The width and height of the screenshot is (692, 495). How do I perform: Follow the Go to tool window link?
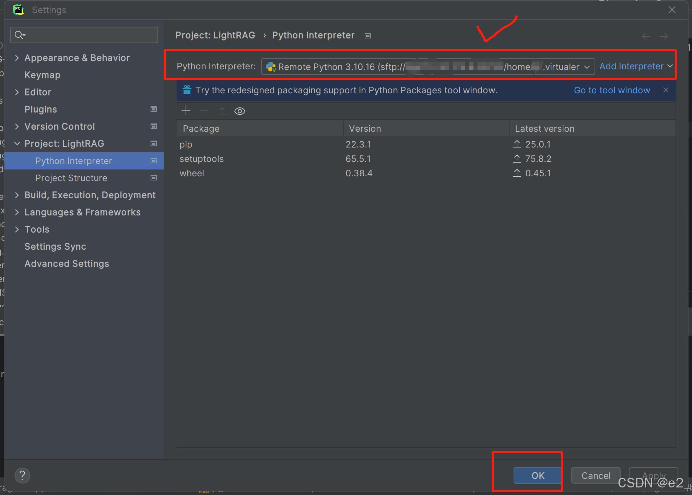[612, 90]
